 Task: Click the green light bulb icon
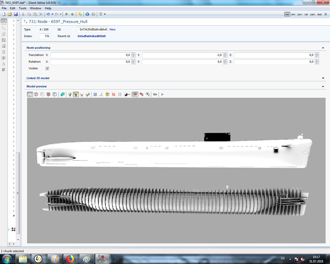coord(70,94)
